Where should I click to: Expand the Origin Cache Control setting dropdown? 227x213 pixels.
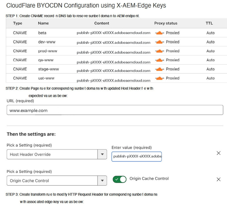click(102, 181)
